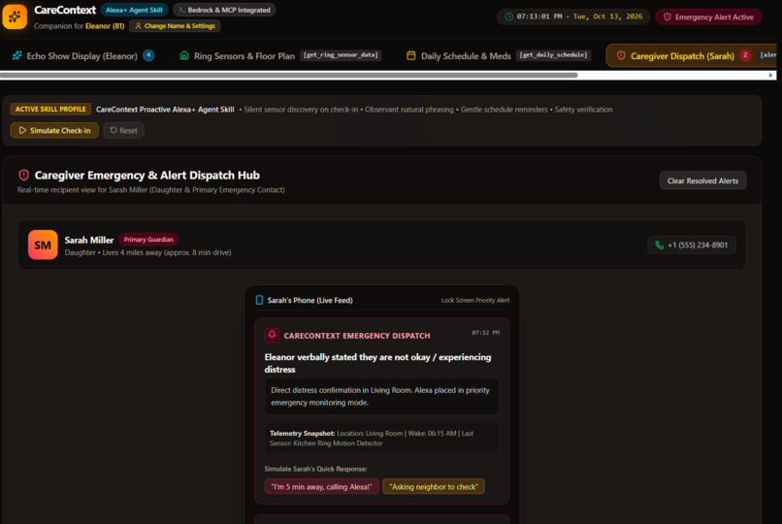This screenshot has width=782, height=524.
Task: Click the shield icon on Caregiver Dispatch tab
Action: click(621, 55)
